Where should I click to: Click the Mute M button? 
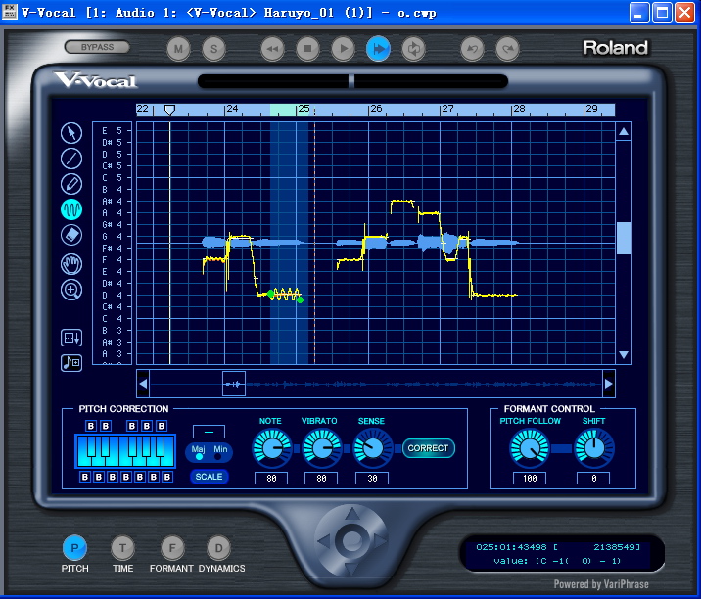click(178, 49)
